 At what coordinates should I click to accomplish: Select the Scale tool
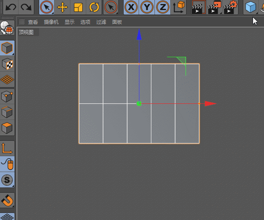(x=78, y=7)
